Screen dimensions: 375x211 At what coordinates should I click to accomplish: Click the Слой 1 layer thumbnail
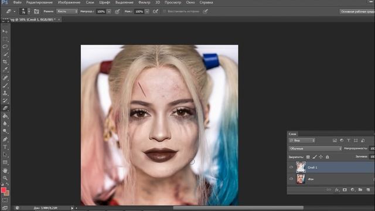(301, 167)
